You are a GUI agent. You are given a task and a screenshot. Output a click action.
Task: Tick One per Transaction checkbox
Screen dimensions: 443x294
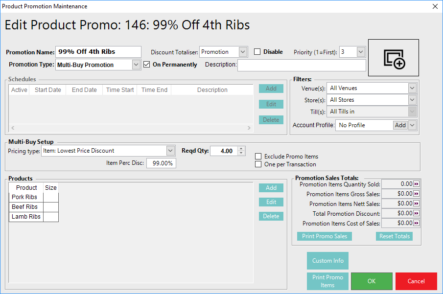click(258, 164)
